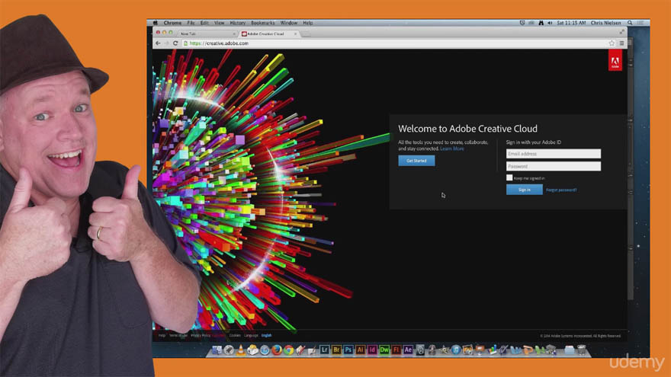Reload the creative.adobe.com page
This screenshot has height=377, width=671.
point(175,43)
